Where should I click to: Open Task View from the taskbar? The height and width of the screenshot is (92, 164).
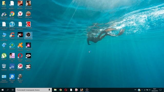click(13, 90)
